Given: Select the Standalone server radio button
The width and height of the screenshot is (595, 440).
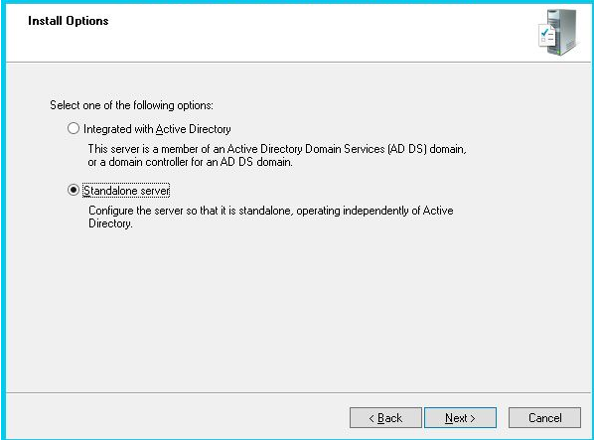Looking at the screenshot, I should point(74,190).
